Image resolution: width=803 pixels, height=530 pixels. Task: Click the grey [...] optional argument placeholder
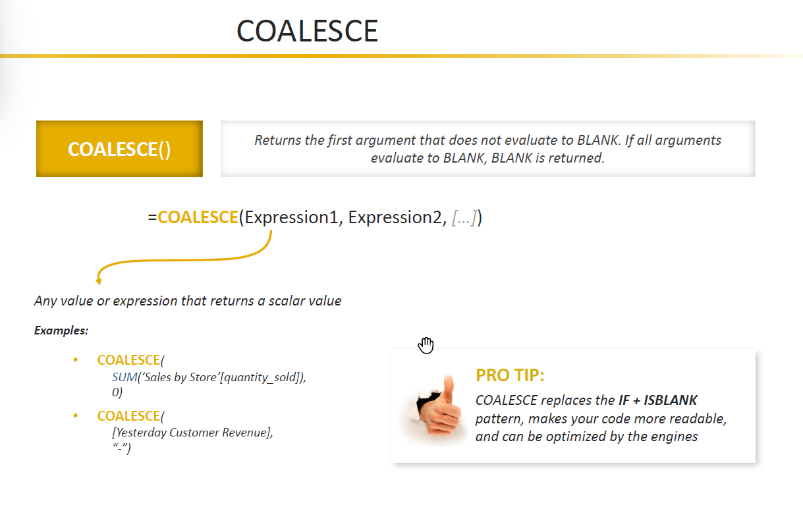[464, 218]
